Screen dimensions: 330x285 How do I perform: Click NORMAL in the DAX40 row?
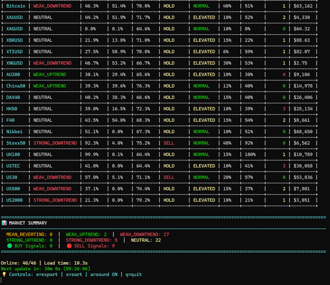click(201, 97)
